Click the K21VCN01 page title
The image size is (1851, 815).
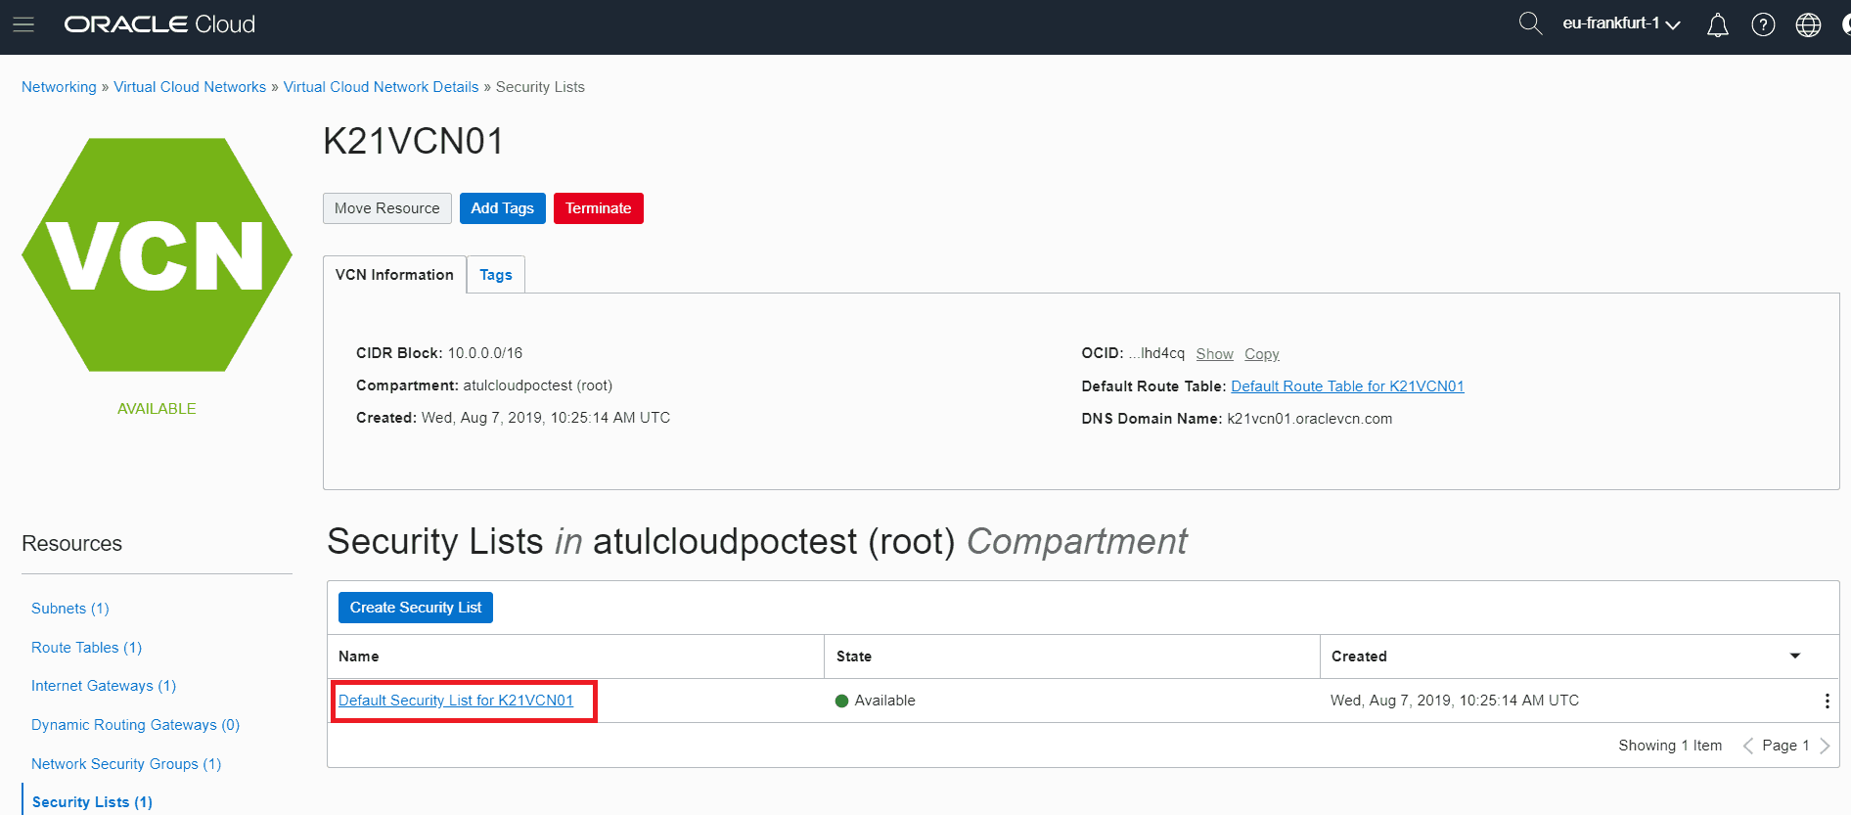point(413,142)
